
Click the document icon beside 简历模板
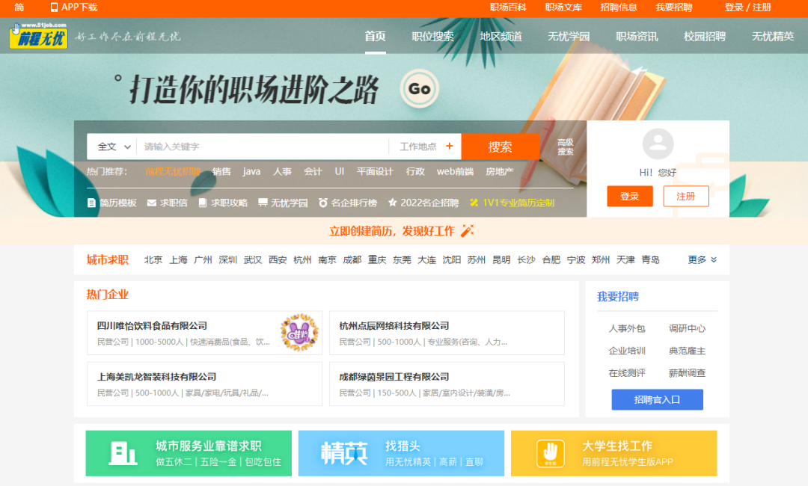point(91,203)
